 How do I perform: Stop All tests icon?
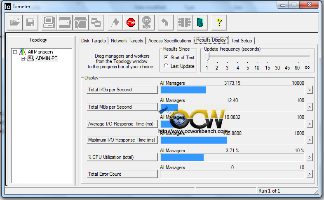tap(146, 22)
